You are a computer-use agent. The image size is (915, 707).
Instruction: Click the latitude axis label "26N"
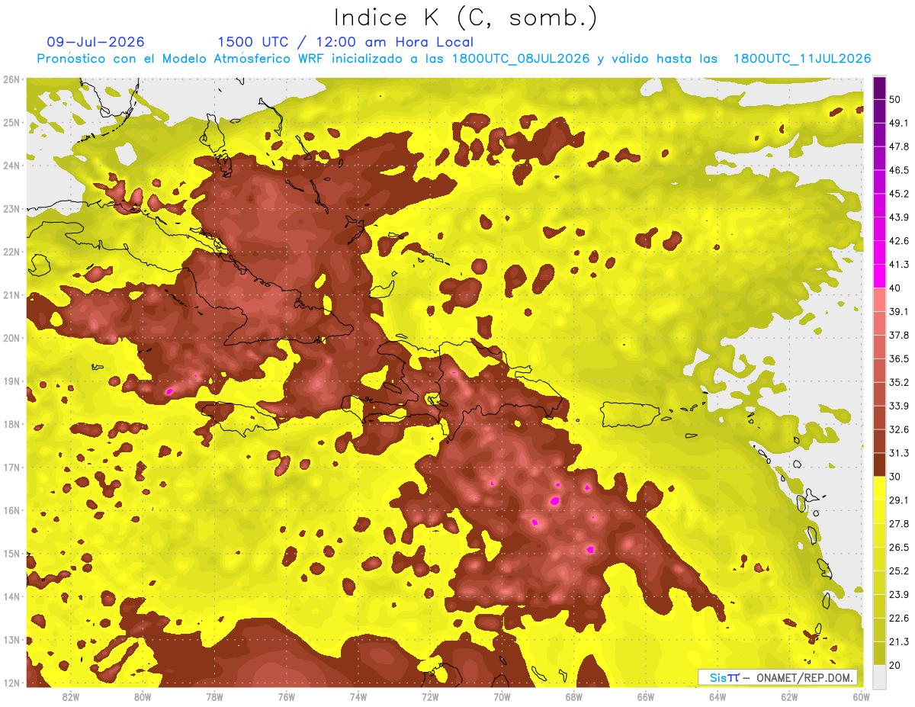point(11,79)
